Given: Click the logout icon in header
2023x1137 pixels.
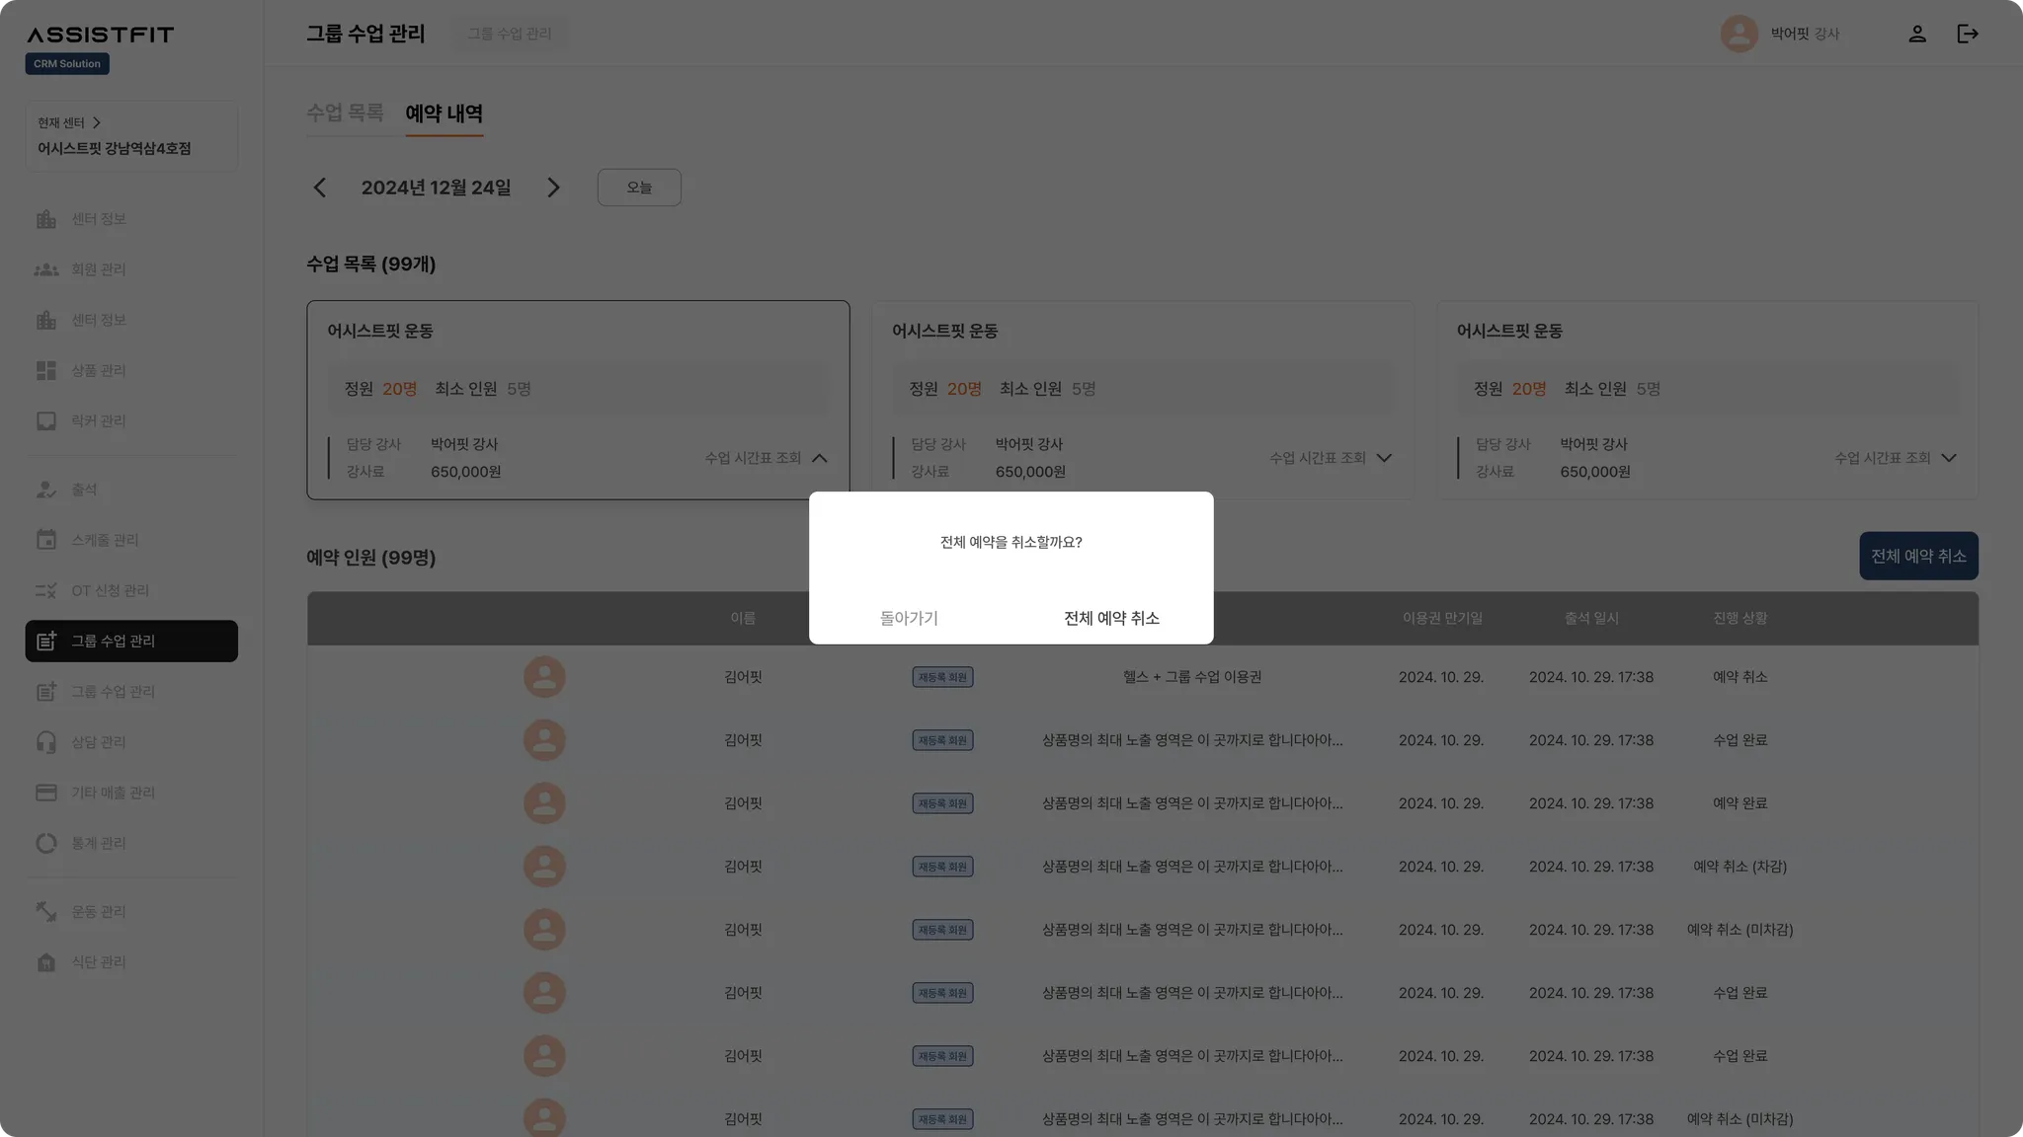Looking at the screenshot, I should 1967,34.
